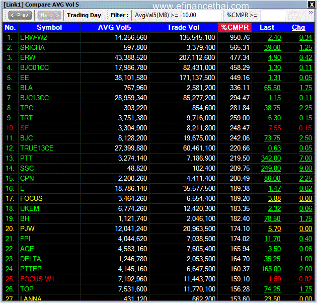
Task: Click last price 7.55 of SF
Action: tap(274, 128)
